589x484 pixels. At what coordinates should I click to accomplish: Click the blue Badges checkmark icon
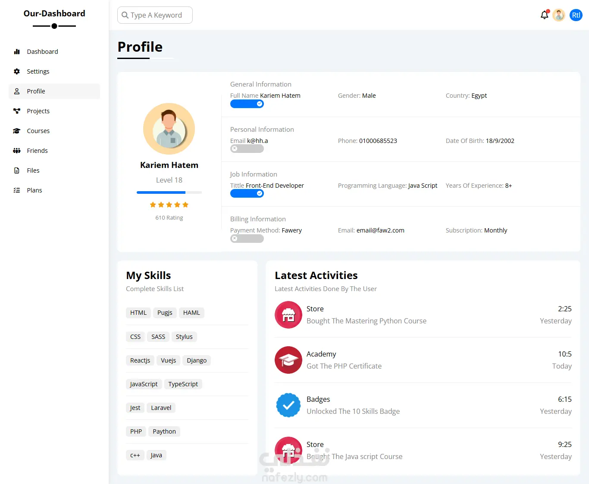pyautogui.click(x=288, y=405)
